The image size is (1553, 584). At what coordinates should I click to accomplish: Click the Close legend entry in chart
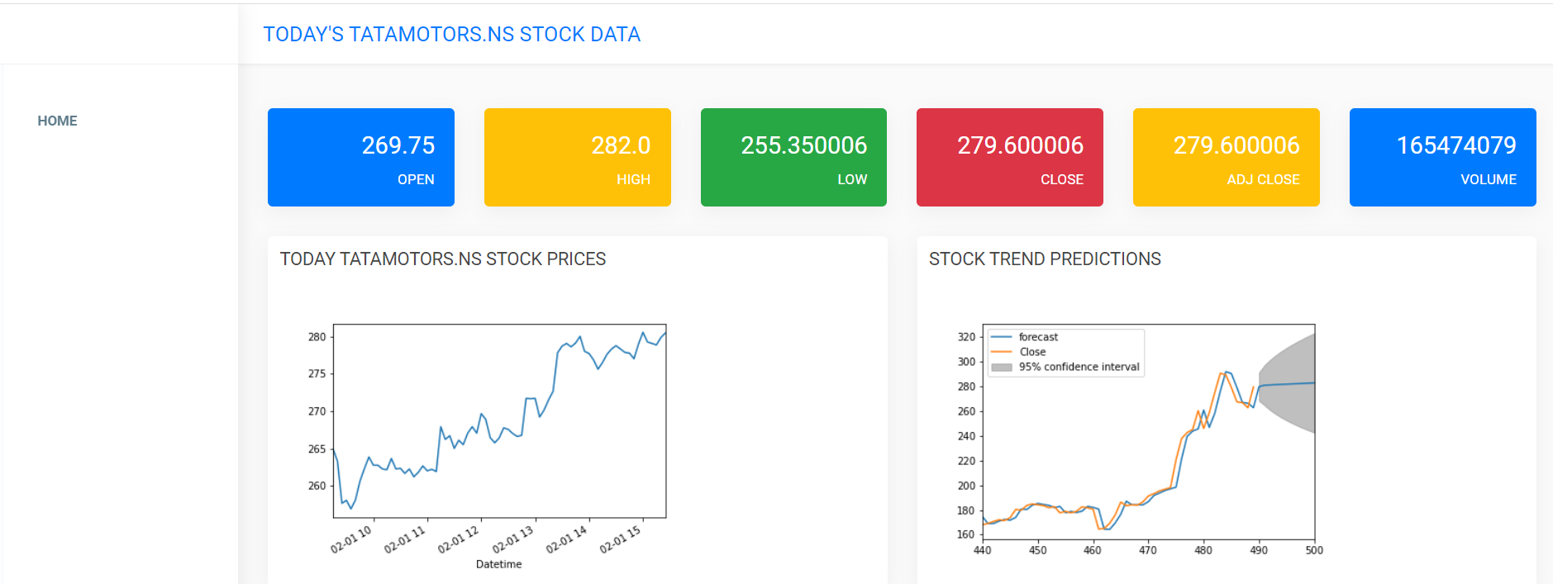[x=1019, y=352]
